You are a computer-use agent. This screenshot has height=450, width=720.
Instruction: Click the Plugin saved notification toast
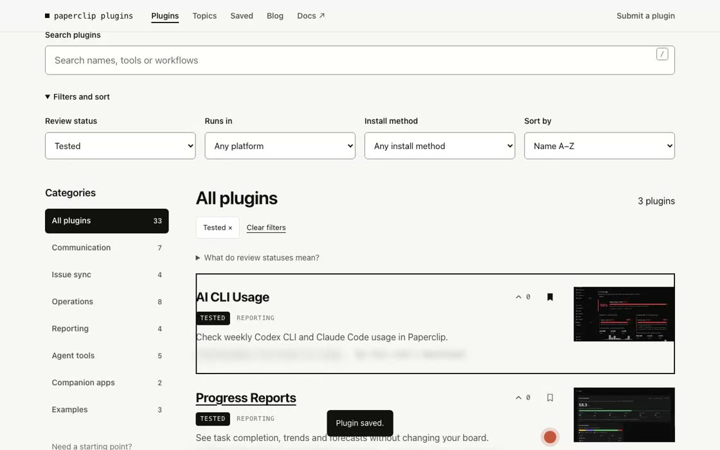pos(359,423)
